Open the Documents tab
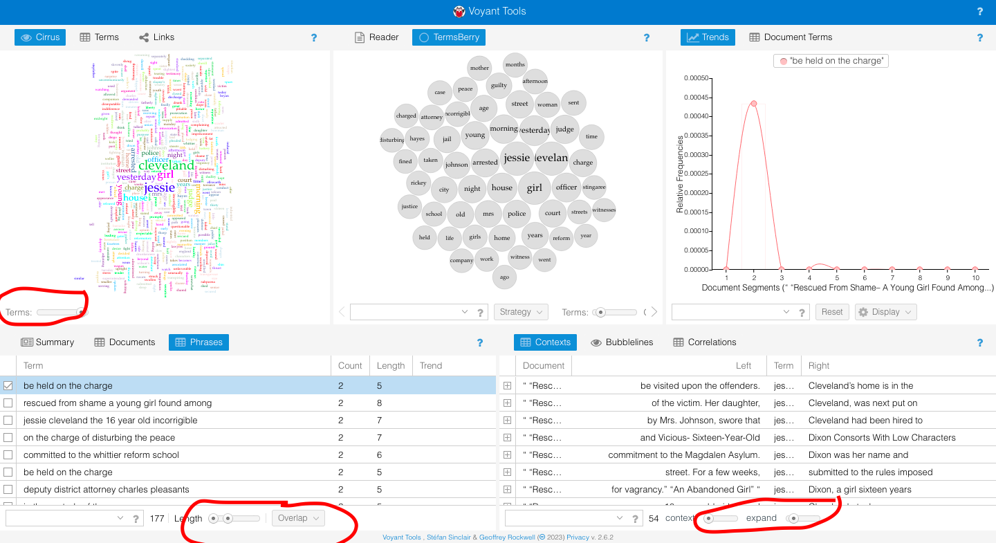This screenshot has width=996, height=543. [x=124, y=342]
